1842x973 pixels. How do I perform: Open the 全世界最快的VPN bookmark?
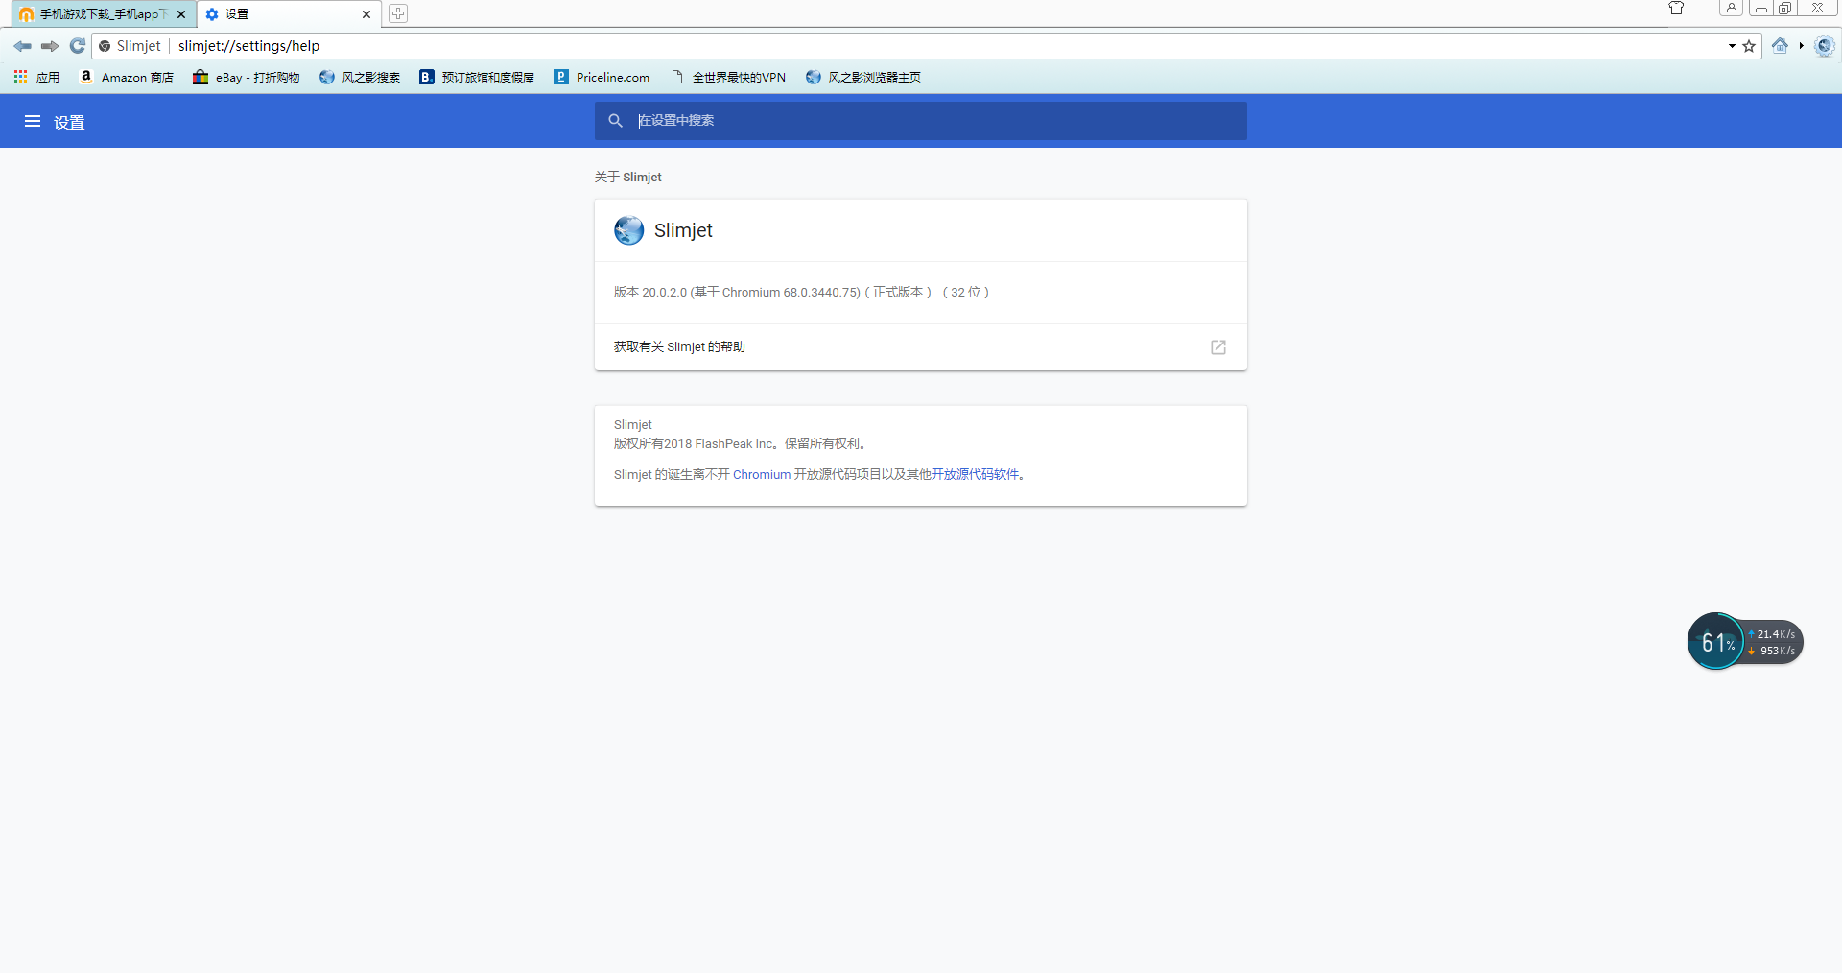click(x=728, y=77)
